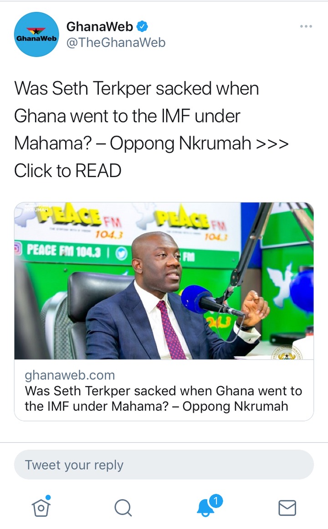The height and width of the screenshot is (529, 328).
Task: Tap the Click to READ text
Action: click(x=68, y=171)
